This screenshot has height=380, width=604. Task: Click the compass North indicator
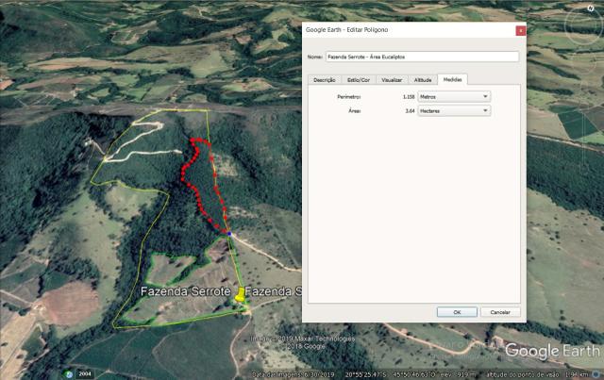tap(591, 8)
